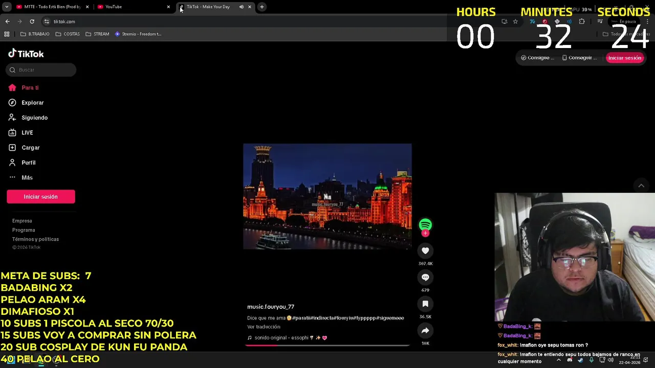Seek in the video progress bar
The image size is (655, 368).
tap(327, 345)
